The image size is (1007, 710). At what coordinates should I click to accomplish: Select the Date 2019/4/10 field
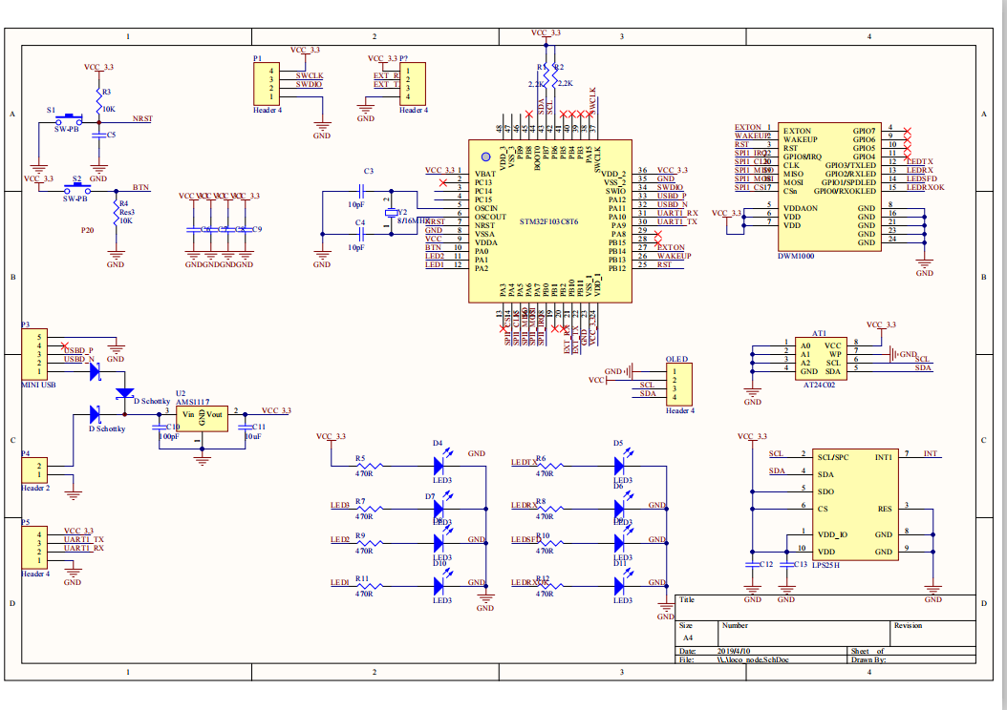coord(730,651)
